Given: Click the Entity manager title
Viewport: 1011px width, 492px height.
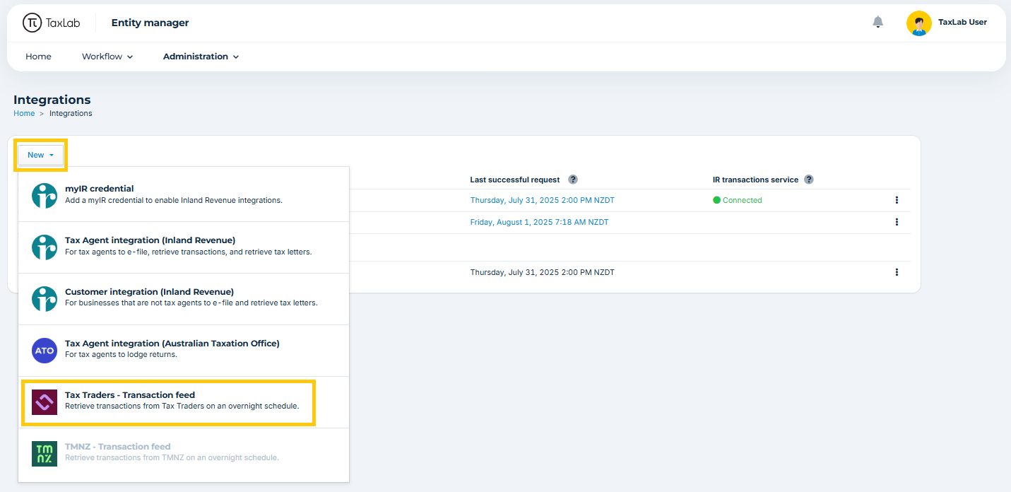Looking at the screenshot, I should [x=150, y=23].
